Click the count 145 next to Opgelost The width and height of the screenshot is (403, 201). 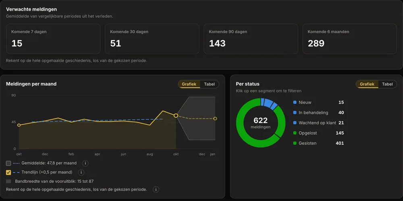tap(340, 133)
